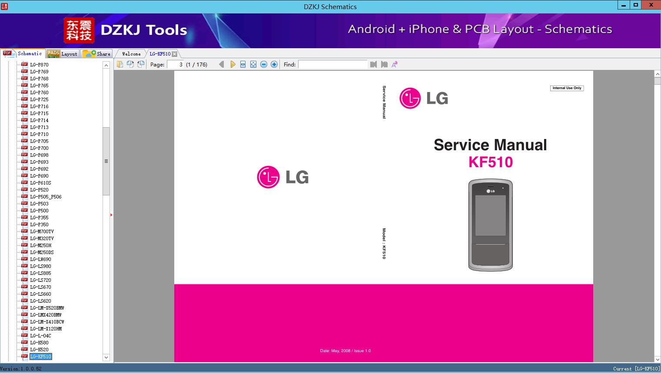The width and height of the screenshot is (661, 373).
Task: Click the fit page icon
Action: [x=253, y=64]
